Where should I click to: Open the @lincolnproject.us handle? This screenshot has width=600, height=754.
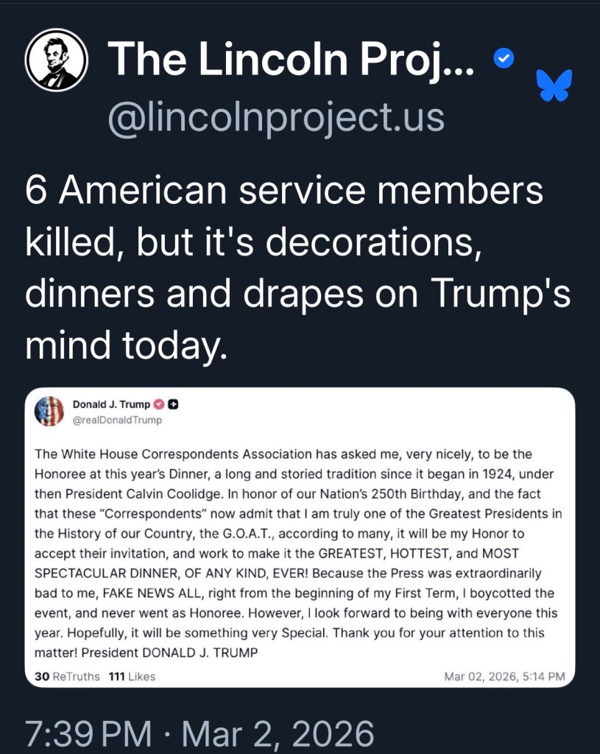point(276,117)
